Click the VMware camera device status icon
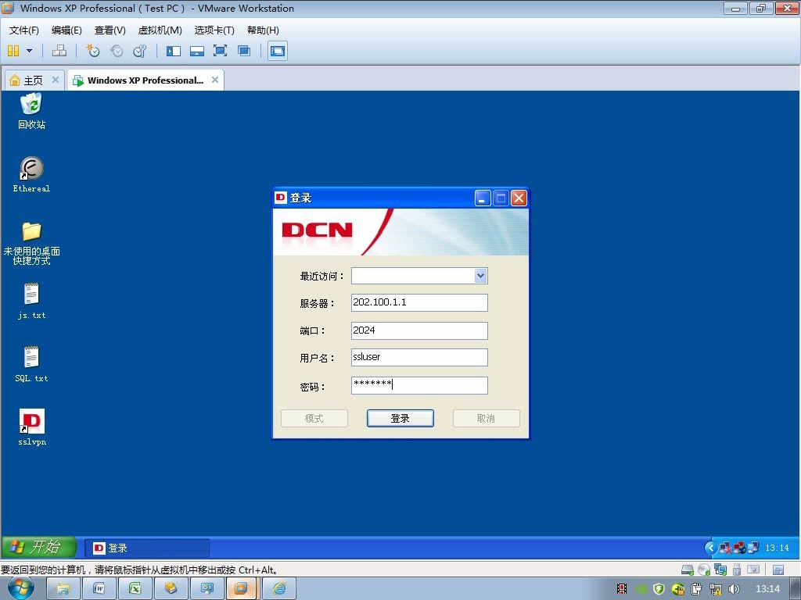The height and width of the screenshot is (600, 801). pos(753,570)
